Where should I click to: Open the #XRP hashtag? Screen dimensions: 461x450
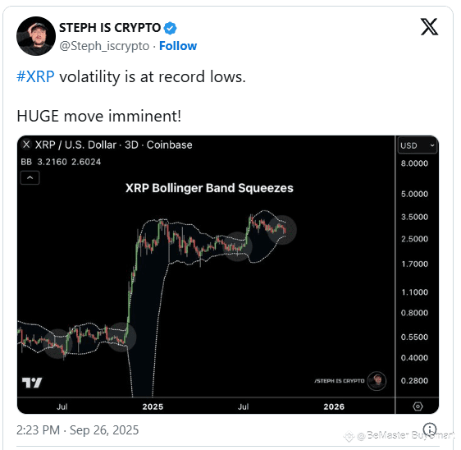tap(35, 77)
